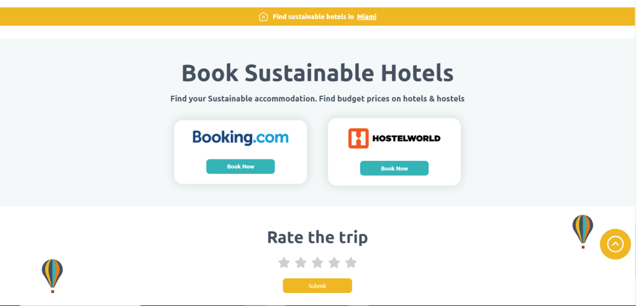Rate the trip one star
Screen dimensions: 636x306
pos(284,263)
